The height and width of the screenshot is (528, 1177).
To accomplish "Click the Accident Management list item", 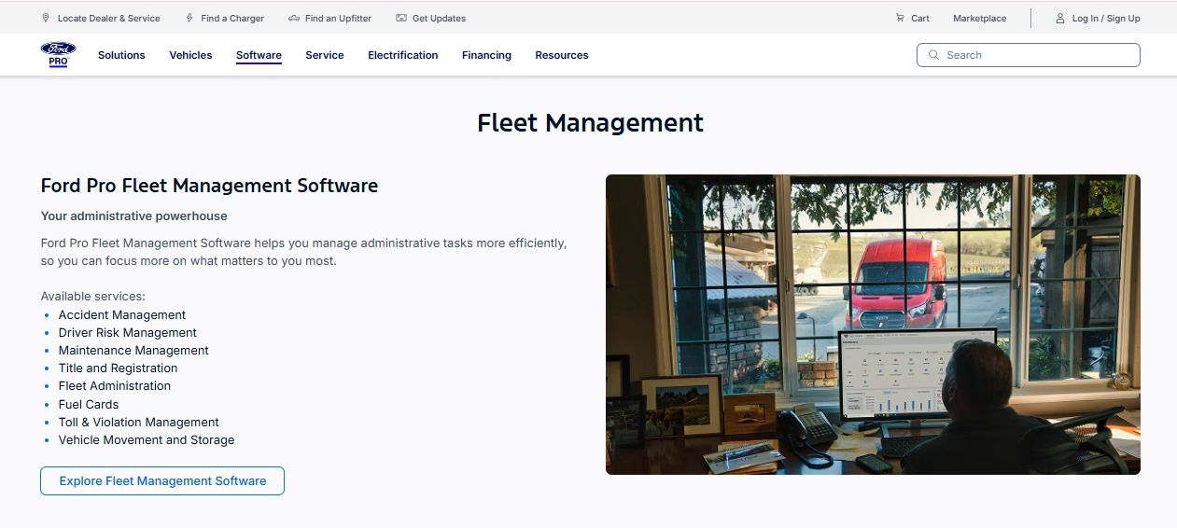I will pyautogui.click(x=122, y=315).
